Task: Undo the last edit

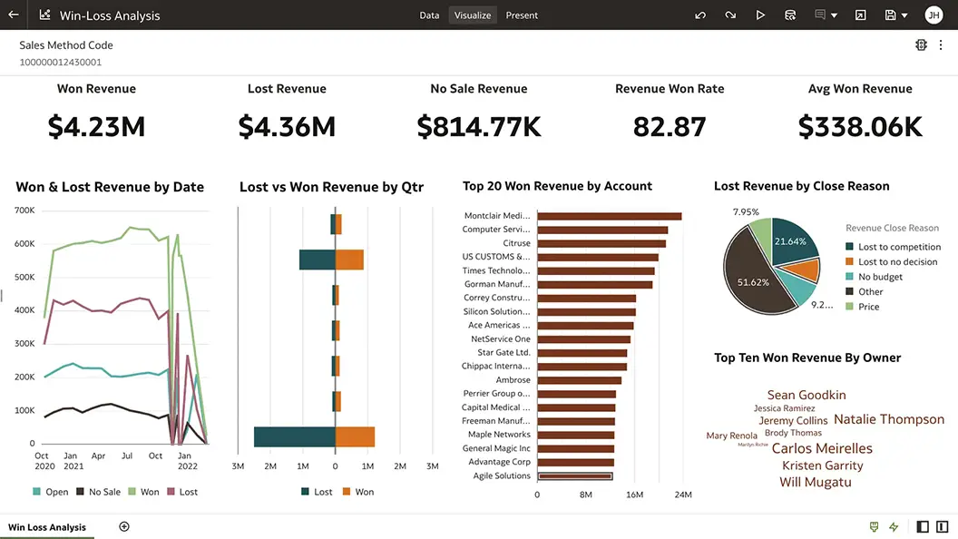Action: [700, 15]
